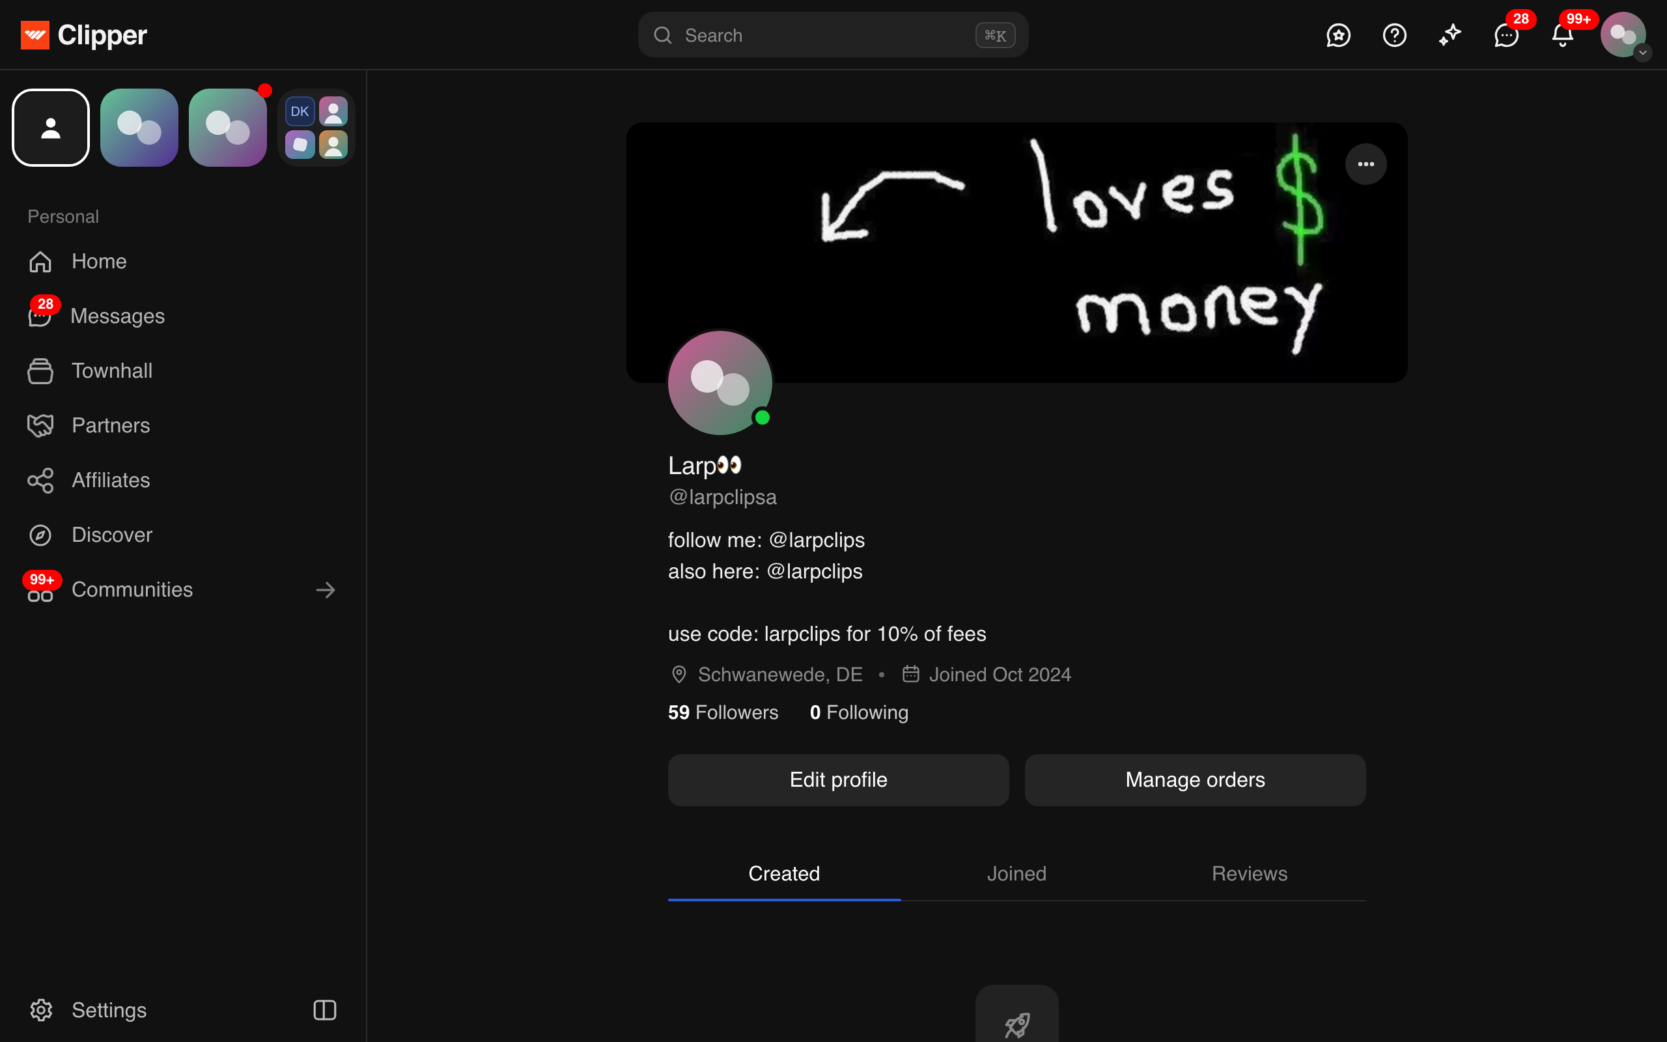Open the three-dot menu on banner

click(1366, 164)
